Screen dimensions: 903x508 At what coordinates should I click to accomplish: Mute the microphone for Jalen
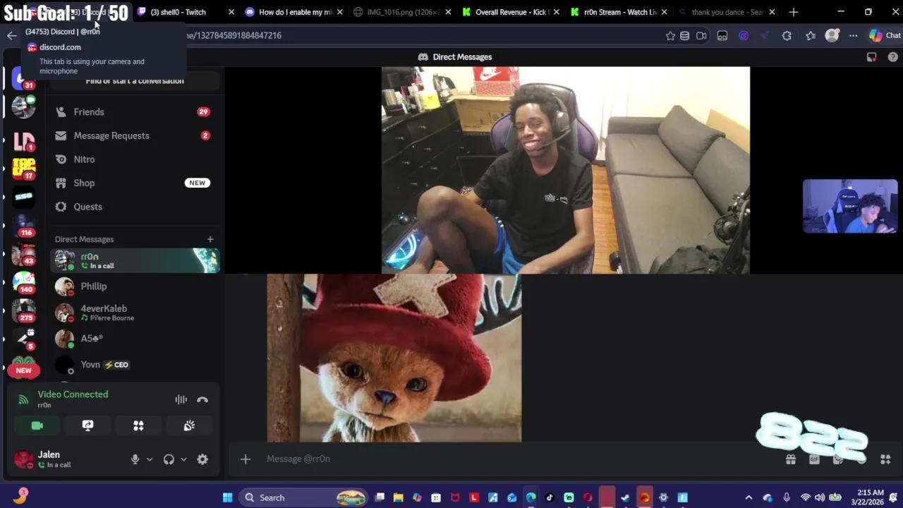[135, 459]
